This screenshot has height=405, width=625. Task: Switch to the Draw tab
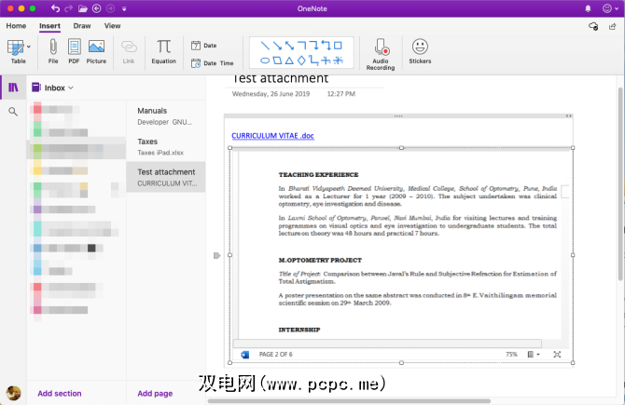pyautogui.click(x=82, y=26)
